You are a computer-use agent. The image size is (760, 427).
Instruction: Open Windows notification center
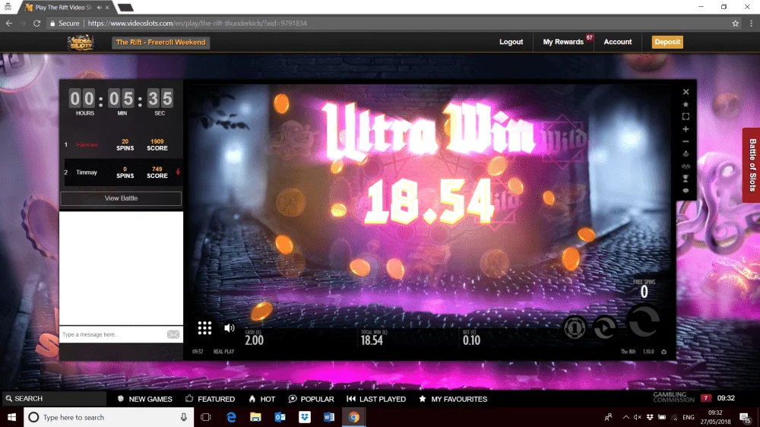coord(746,417)
